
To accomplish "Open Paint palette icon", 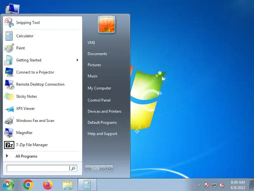I will pos(9,48).
